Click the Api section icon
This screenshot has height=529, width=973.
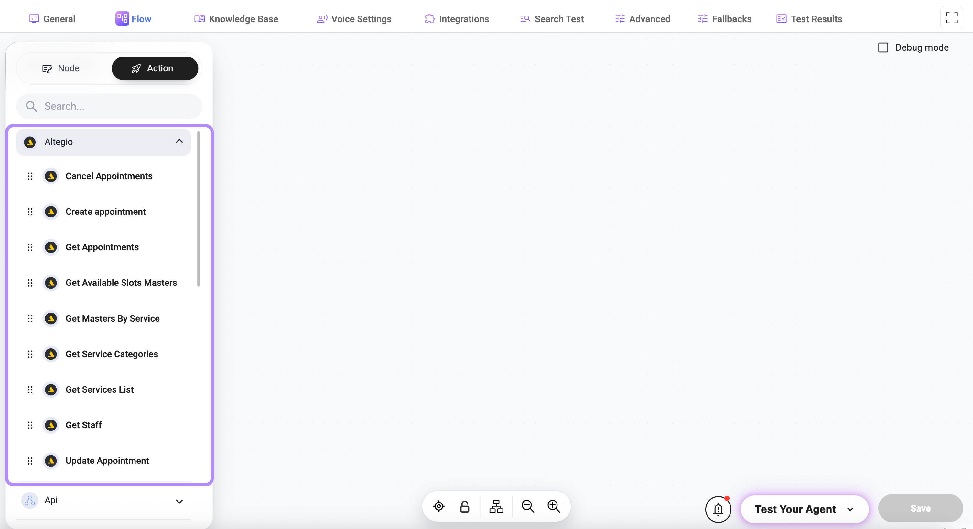[29, 501]
